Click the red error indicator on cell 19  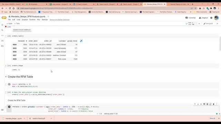coord(6,27)
